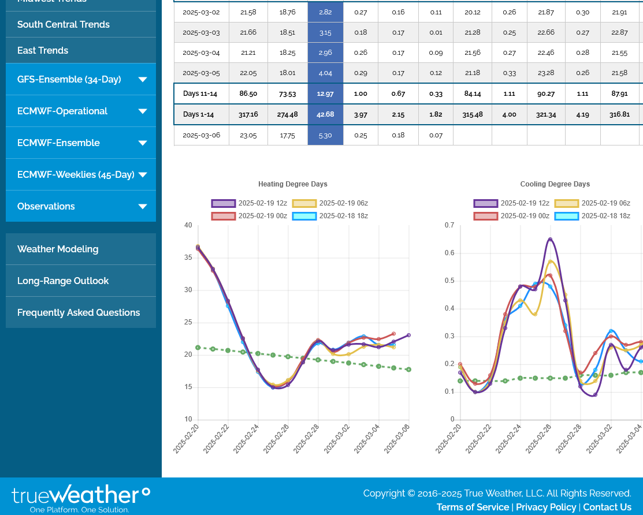The width and height of the screenshot is (643, 515).
Task: Click the TrueWeather logo in footer
Action: tap(81, 498)
